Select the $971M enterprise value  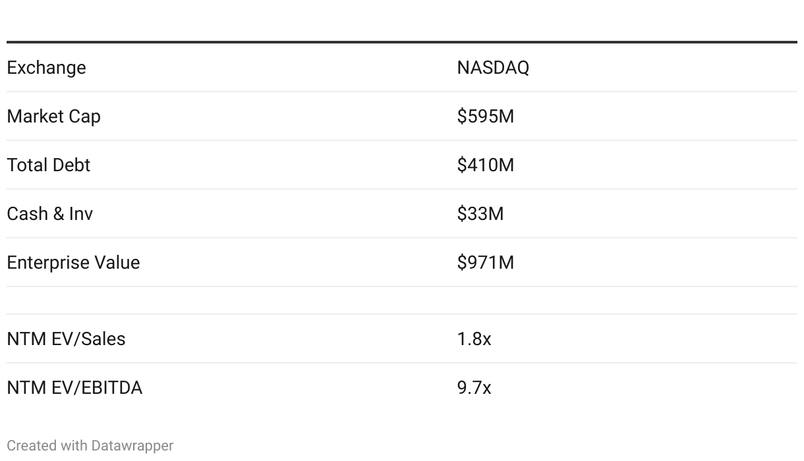point(485,263)
